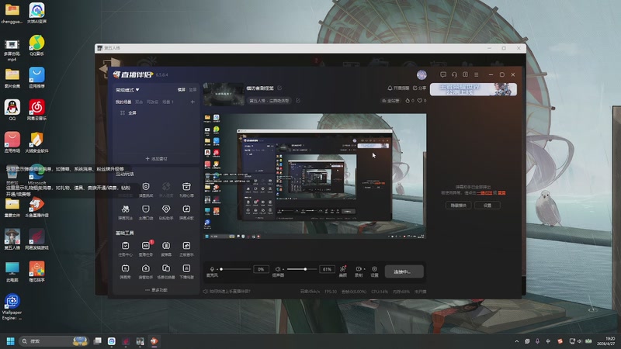
Task: Open the headset customer service icon
Action: [x=454, y=74]
